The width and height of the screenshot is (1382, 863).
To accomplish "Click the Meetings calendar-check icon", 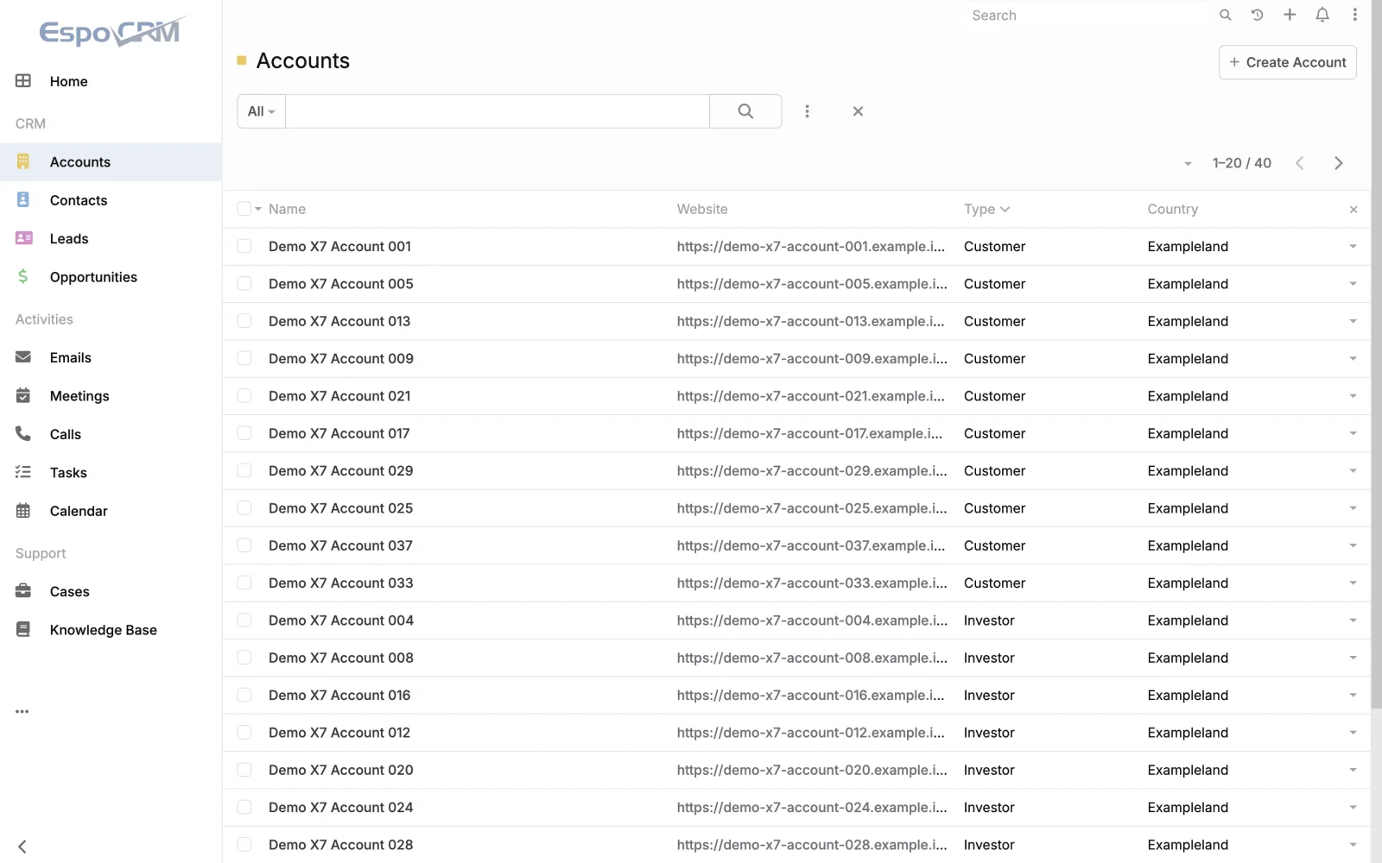I will tap(23, 396).
